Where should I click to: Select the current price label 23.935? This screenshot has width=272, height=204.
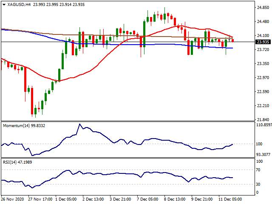263,42
